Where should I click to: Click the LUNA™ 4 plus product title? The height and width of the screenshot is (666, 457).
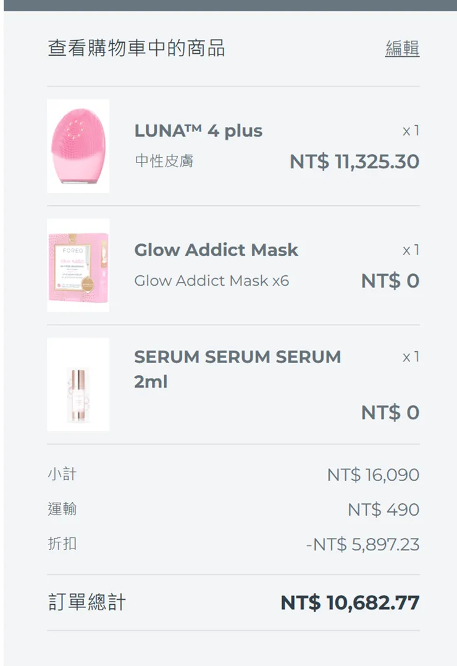point(198,131)
